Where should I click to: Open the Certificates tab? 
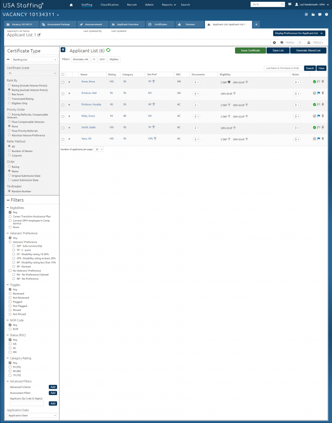[x=161, y=24]
